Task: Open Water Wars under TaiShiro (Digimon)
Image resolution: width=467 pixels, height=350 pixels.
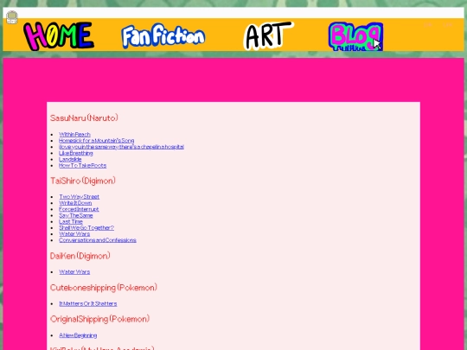Action: click(74, 234)
